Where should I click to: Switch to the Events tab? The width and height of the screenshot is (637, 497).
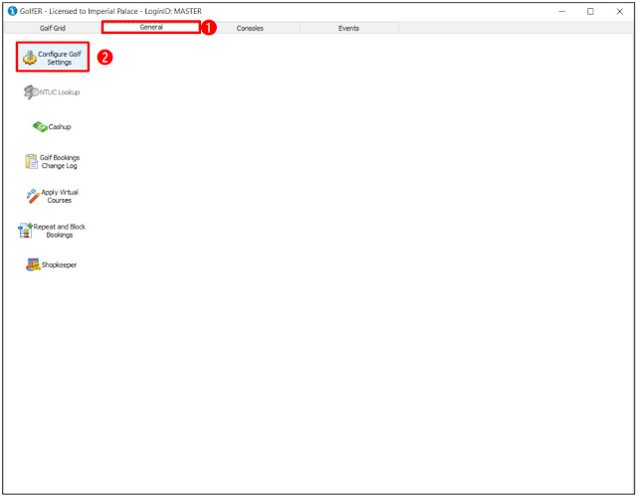coord(348,28)
